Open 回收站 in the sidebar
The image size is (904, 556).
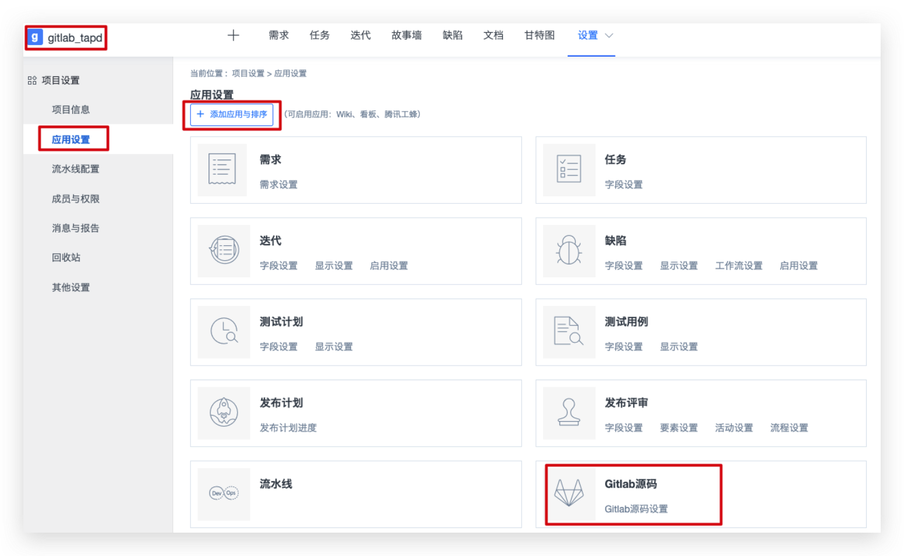pyautogui.click(x=66, y=258)
